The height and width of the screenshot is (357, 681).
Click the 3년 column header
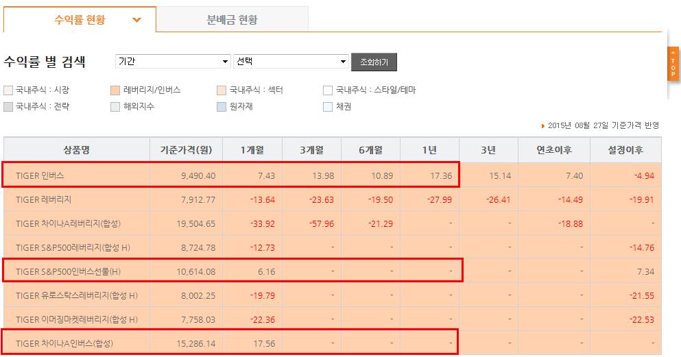click(x=488, y=150)
